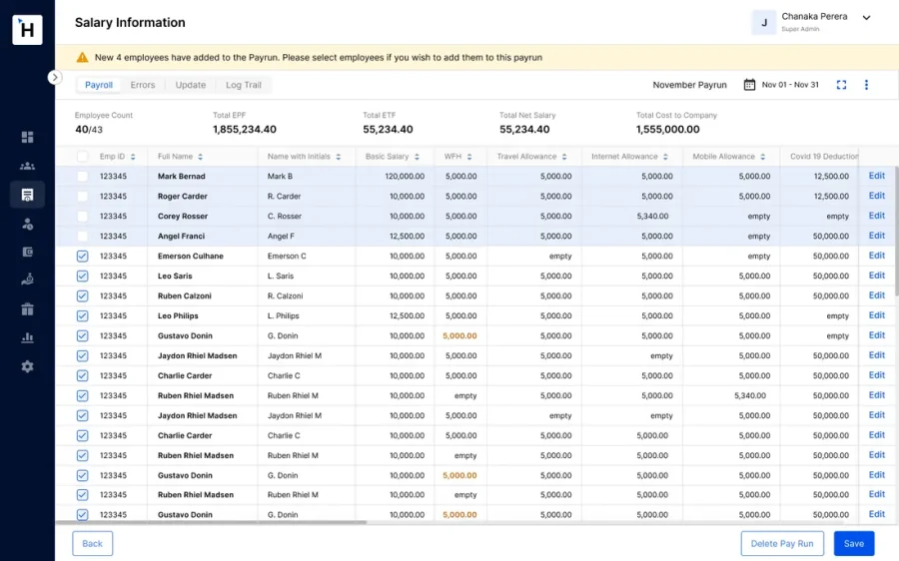Expand the collapsed sidebar with arrow button
899x561 pixels.
coord(55,77)
